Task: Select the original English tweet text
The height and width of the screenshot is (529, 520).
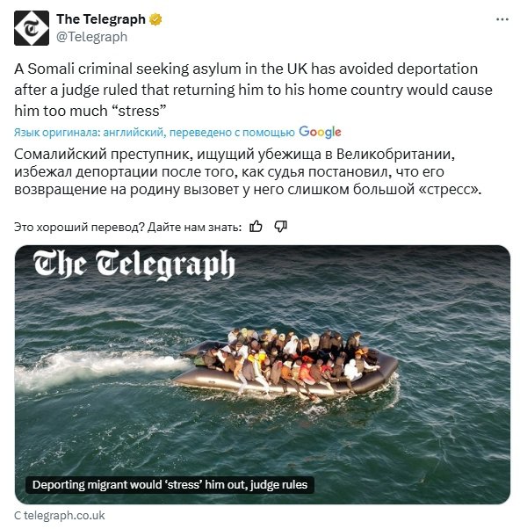Action: [253, 90]
